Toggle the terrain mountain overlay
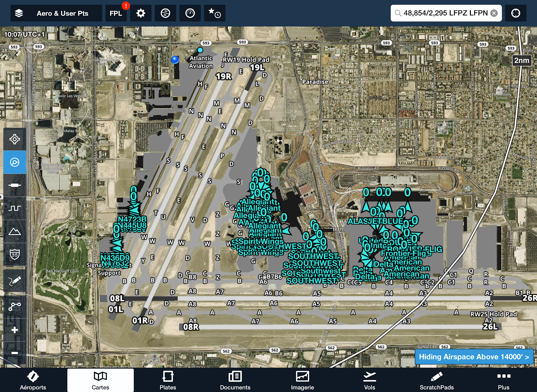The width and height of the screenshot is (537, 392). point(14,232)
